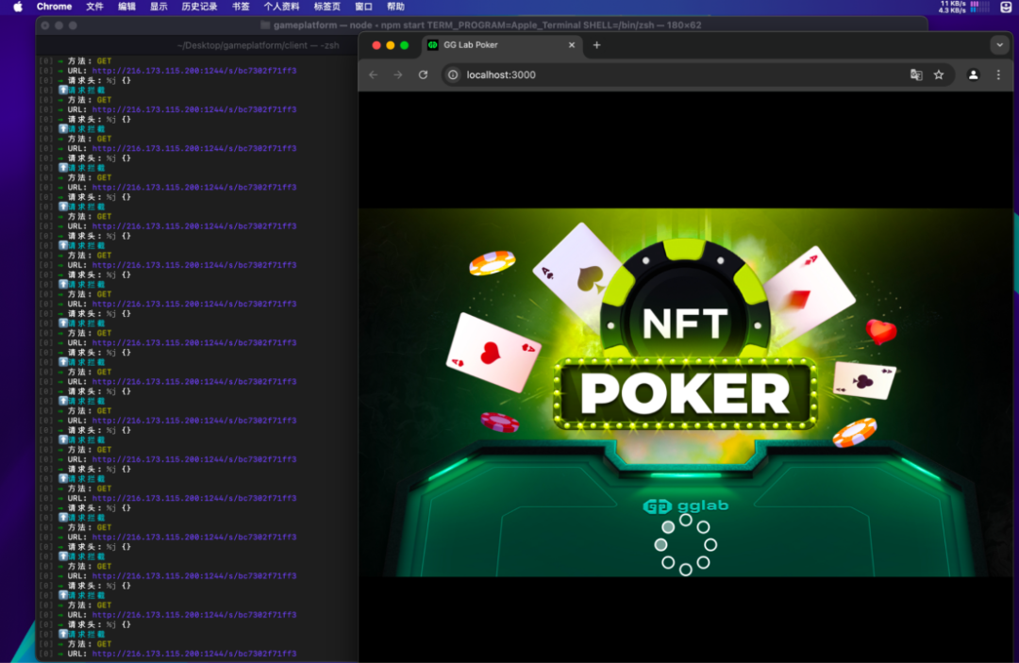Viewport: 1019px width, 663px height.
Task: Close the terminal window
Action: [x=45, y=25]
